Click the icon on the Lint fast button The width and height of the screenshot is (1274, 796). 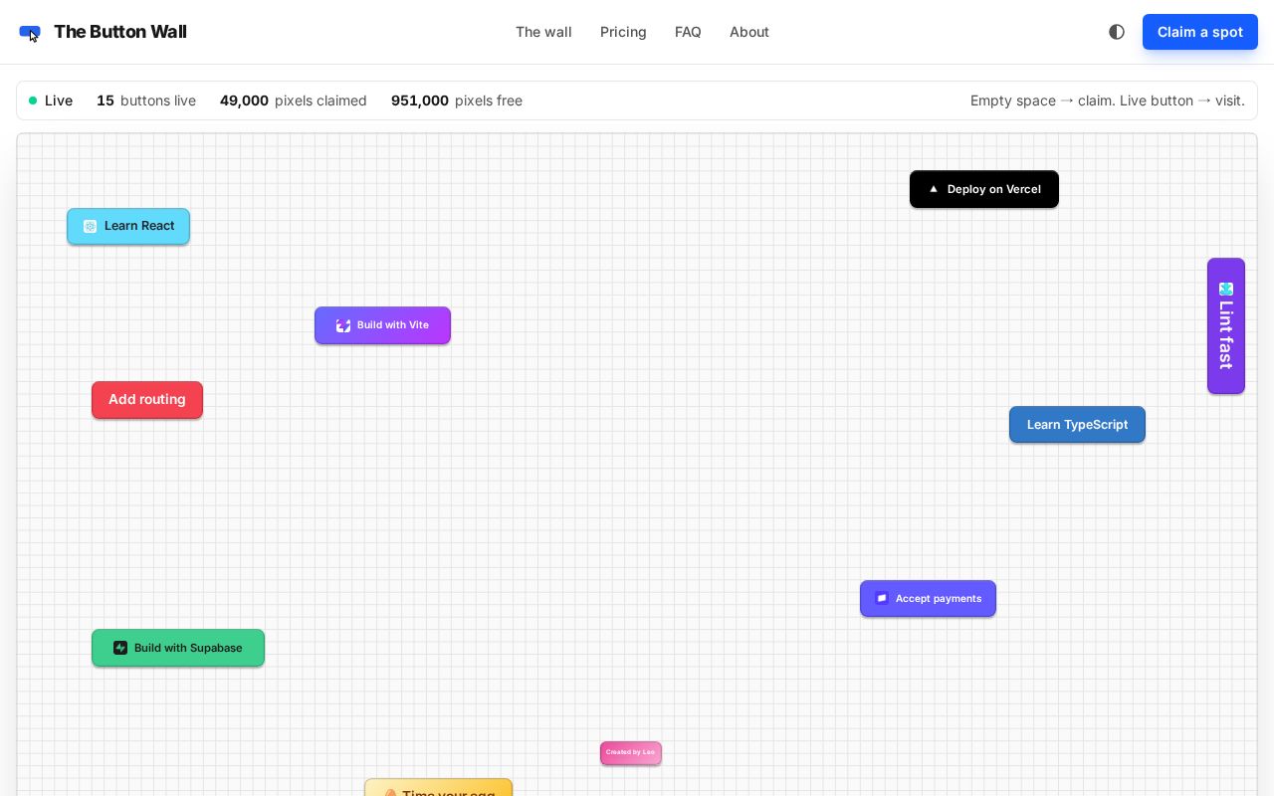1226,289
